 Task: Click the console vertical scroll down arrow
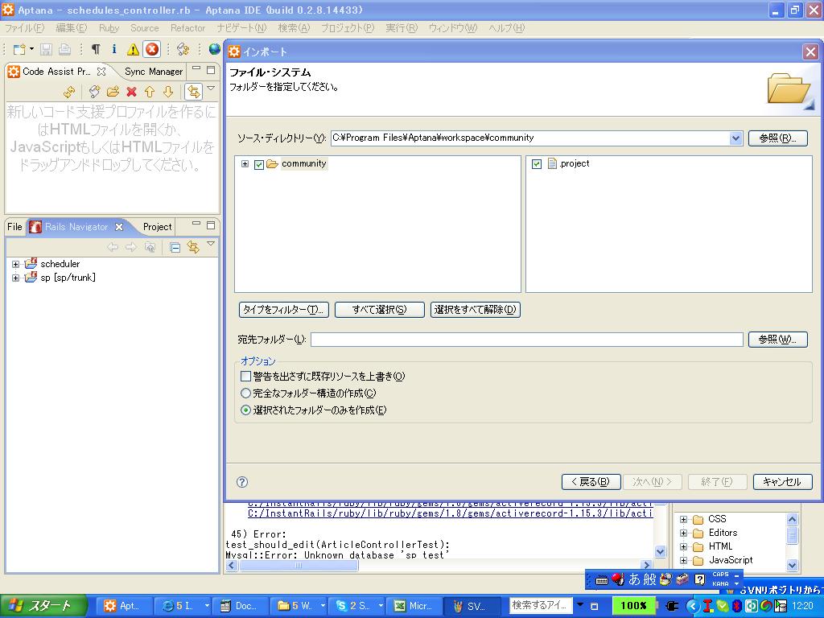(661, 551)
